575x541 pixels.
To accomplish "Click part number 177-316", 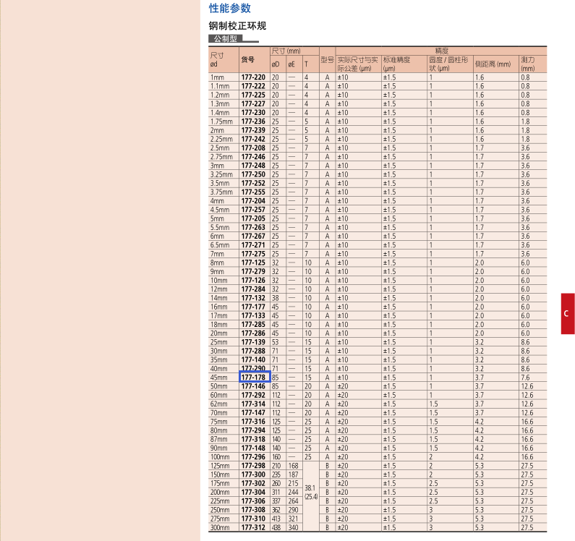I will coord(253,422).
